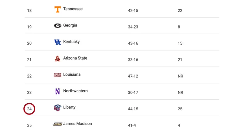Click the Arizona State pitchfork logo
The image size is (240, 135).
click(x=58, y=59)
